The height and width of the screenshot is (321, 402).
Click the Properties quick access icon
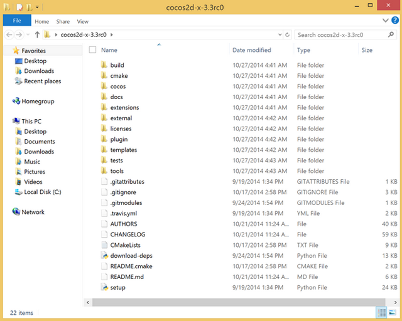click(x=19, y=7)
